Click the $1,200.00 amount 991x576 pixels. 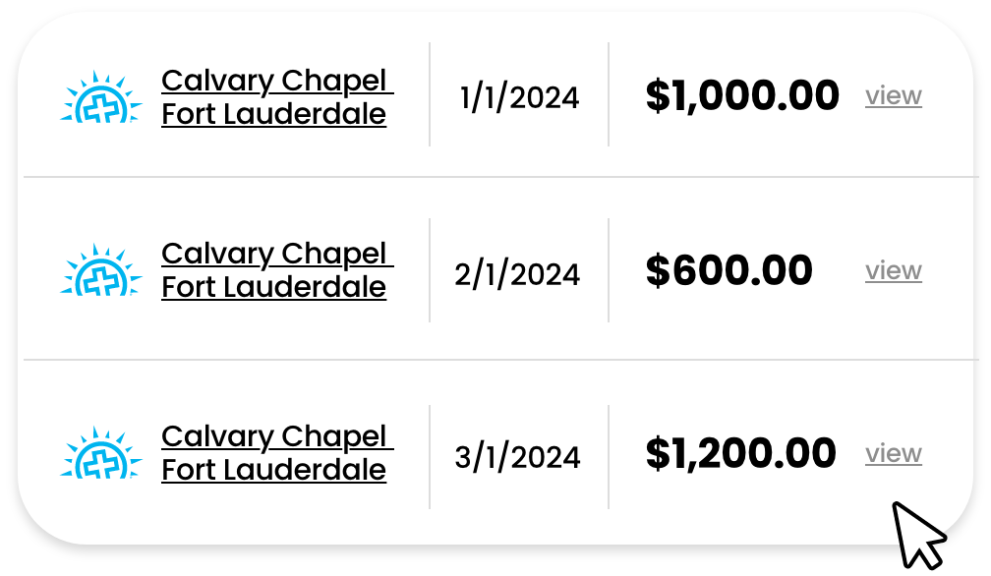point(740,453)
